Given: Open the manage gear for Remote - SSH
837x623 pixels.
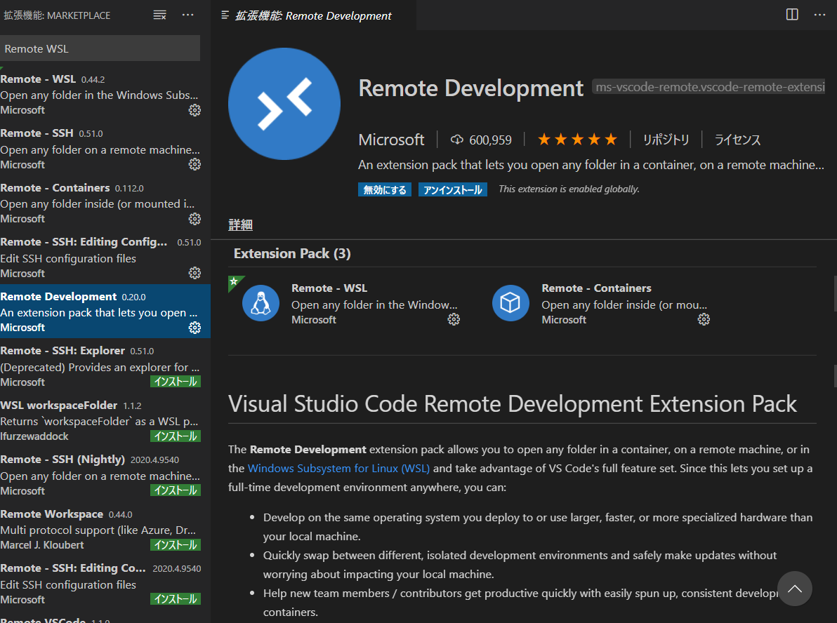Looking at the screenshot, I should click(195, 164).
